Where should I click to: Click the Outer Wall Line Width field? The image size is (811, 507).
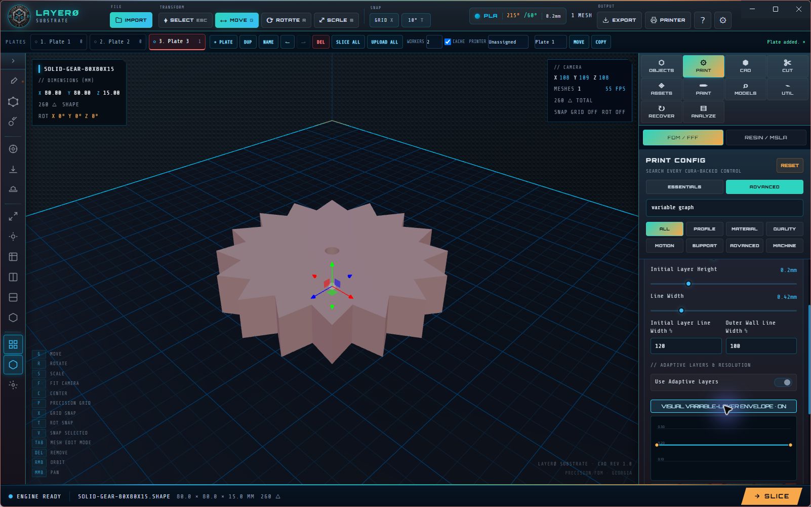(x=761, y=346)
